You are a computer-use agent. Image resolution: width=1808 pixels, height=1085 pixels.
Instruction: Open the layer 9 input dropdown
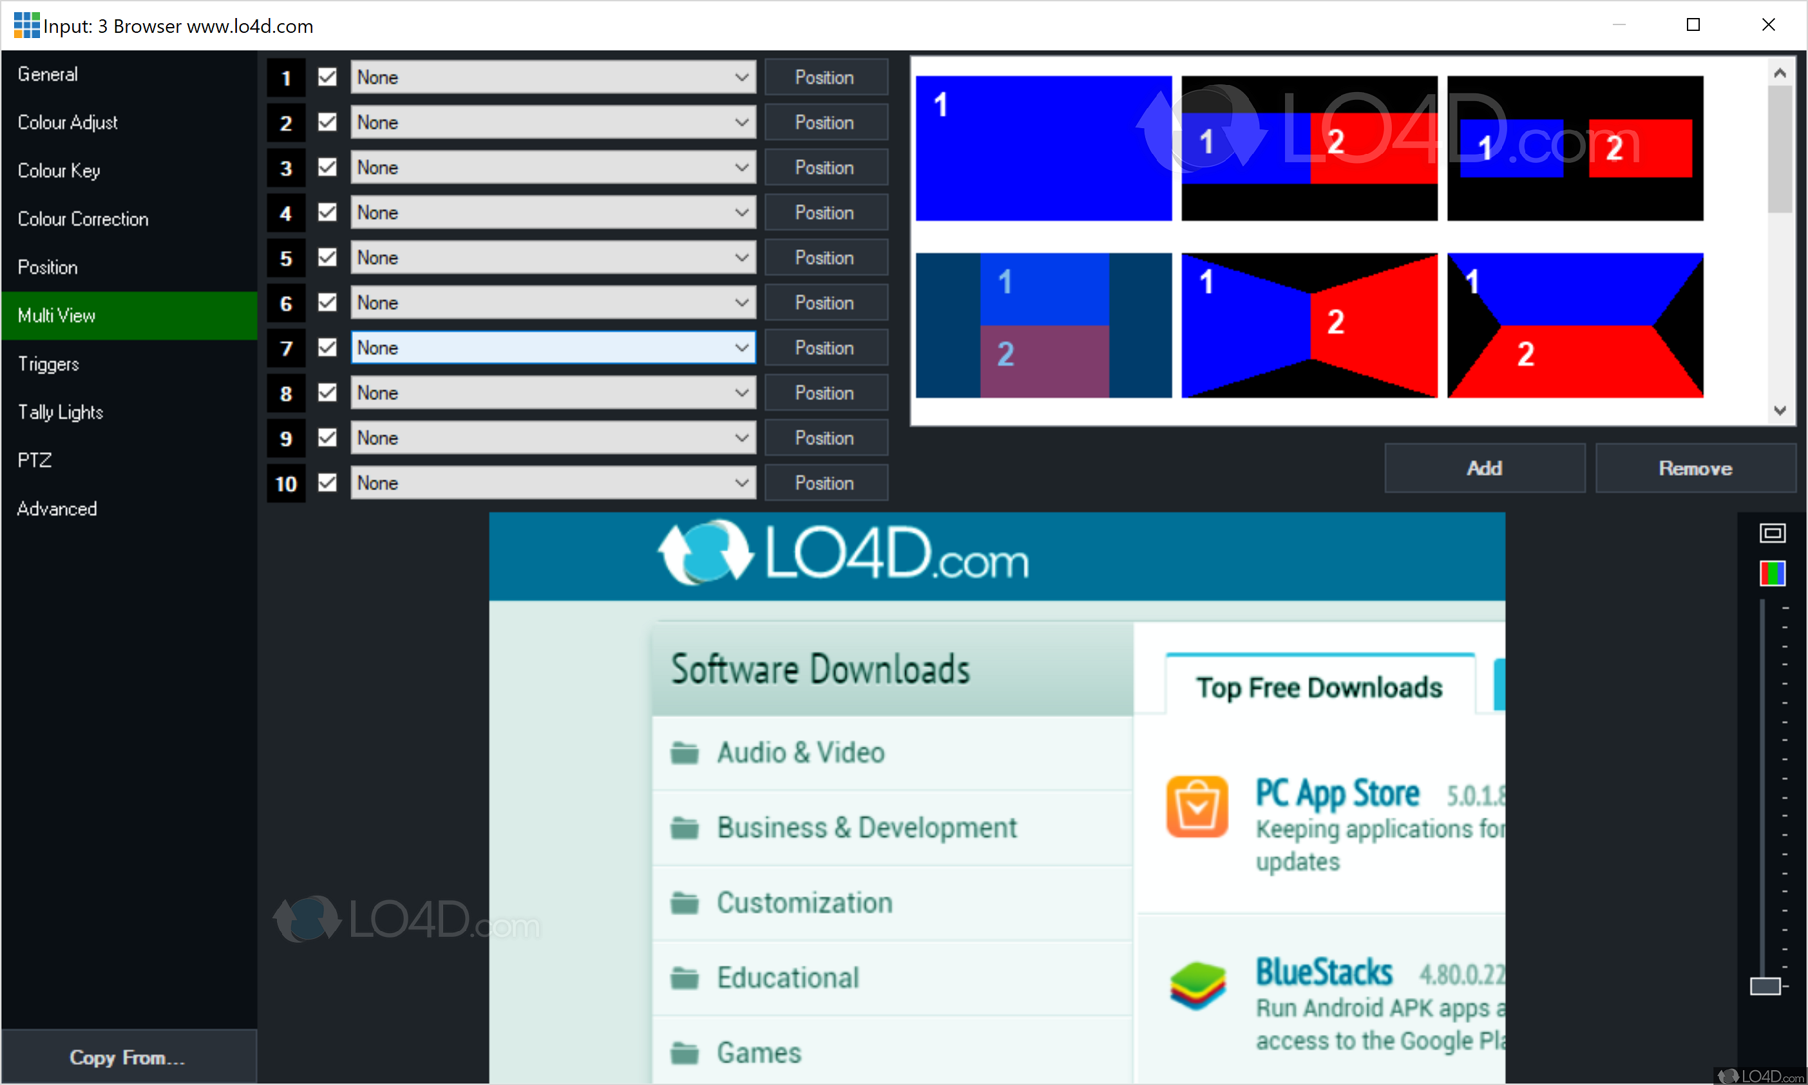point(553,438)
